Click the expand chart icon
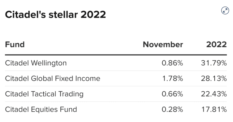Screen dimensions: 233x122 click(225, 11)
